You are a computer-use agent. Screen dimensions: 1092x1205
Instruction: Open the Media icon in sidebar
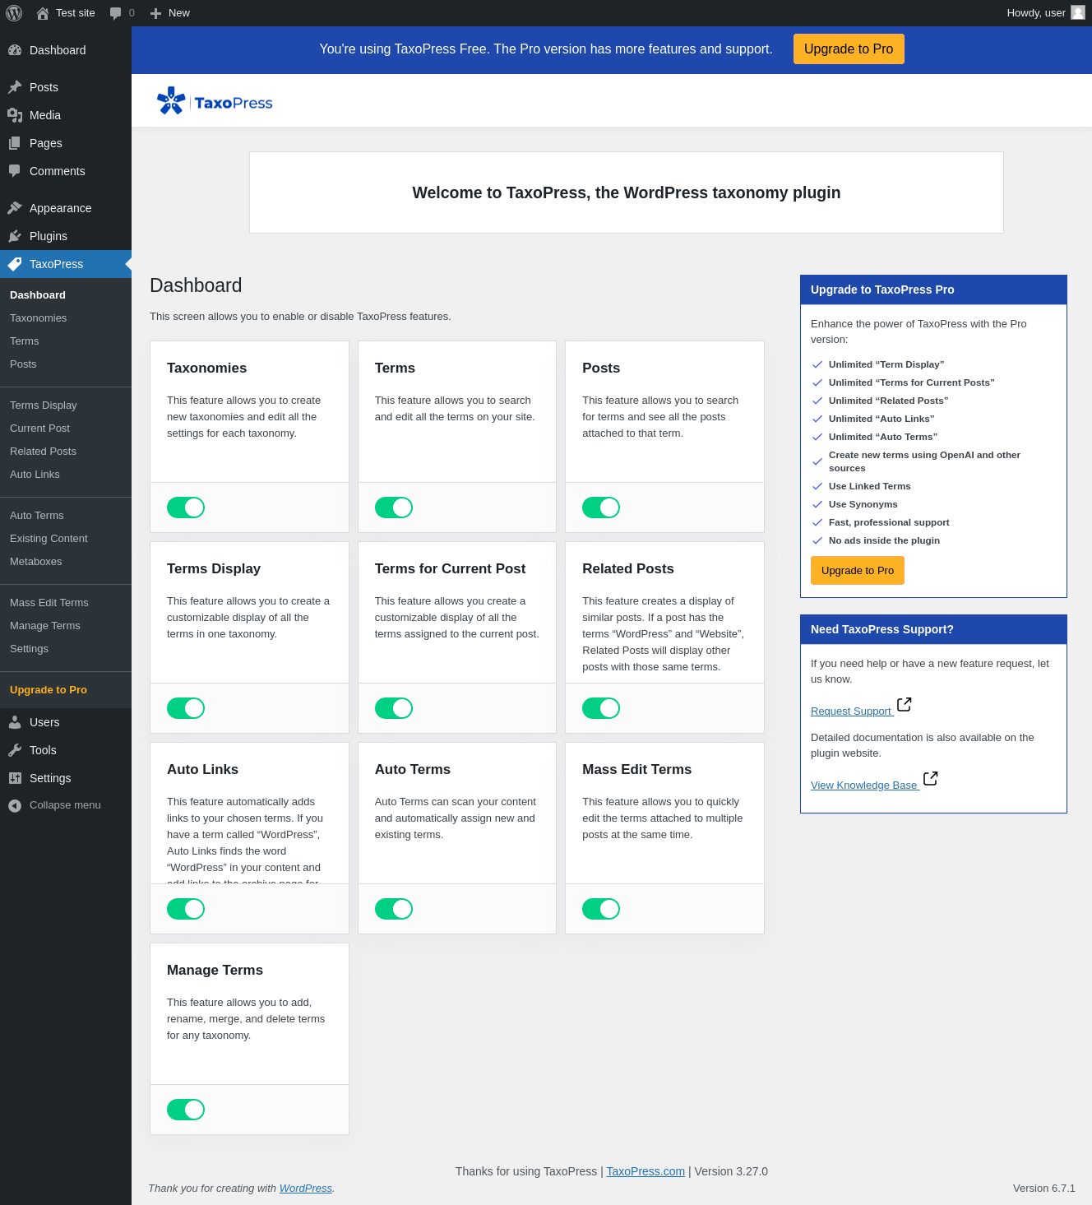coord(15,115)
